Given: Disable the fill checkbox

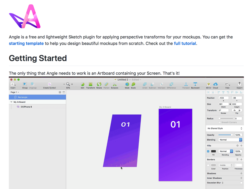Looking at the screenshot, I should click(x=208, y=151).
